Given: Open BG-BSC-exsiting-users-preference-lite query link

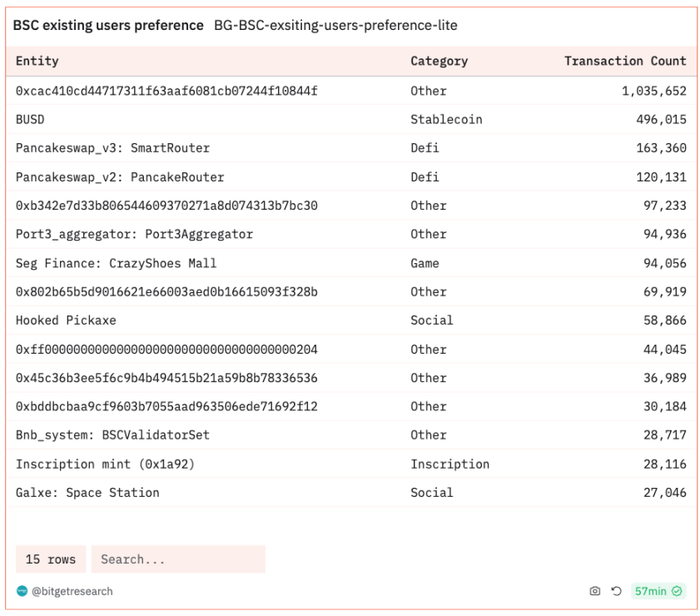Looking at the screenshot, I should [335, 26].
